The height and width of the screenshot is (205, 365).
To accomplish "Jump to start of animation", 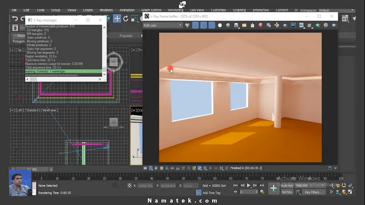I will point(236,185).
